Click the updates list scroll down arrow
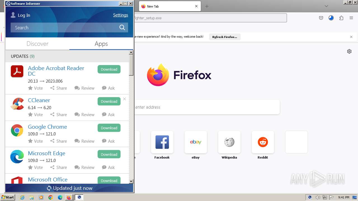 pyautogui.click(x=131, y=181)
